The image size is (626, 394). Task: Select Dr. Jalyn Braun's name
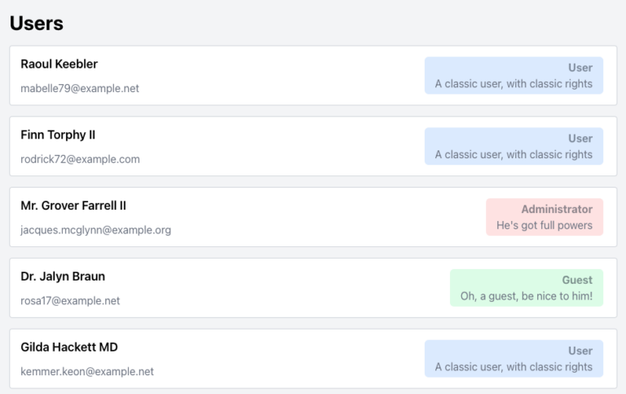tap(63, 277)
